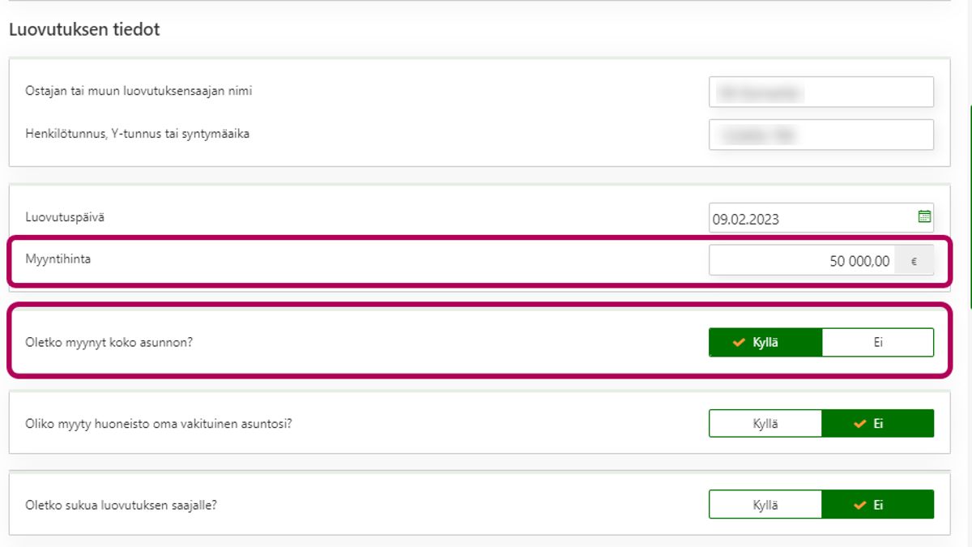Viewport: 972px width, 547px height.
Task: Pick Ei for 'Oletko sukua luovutuksen saajalle?'
Action: pos(877,505)
